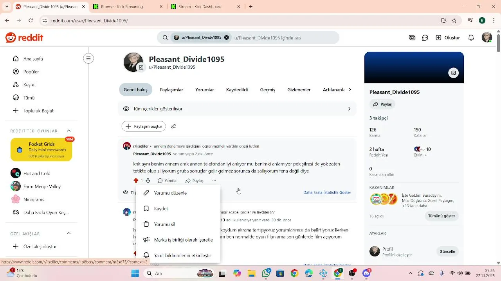This screenshot has width=501, height=281.
Task: Open the Reddit advertise icon in the header
Action: pos(412,38)
